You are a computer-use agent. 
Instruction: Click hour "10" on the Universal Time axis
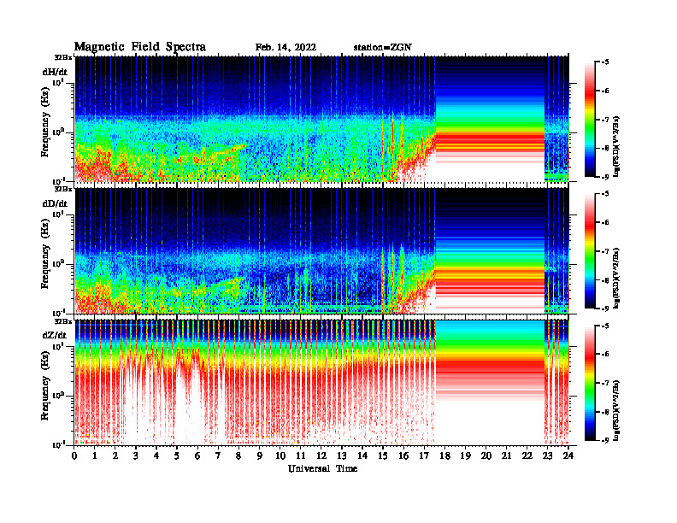pyautogui.click(x=280, y=455)
